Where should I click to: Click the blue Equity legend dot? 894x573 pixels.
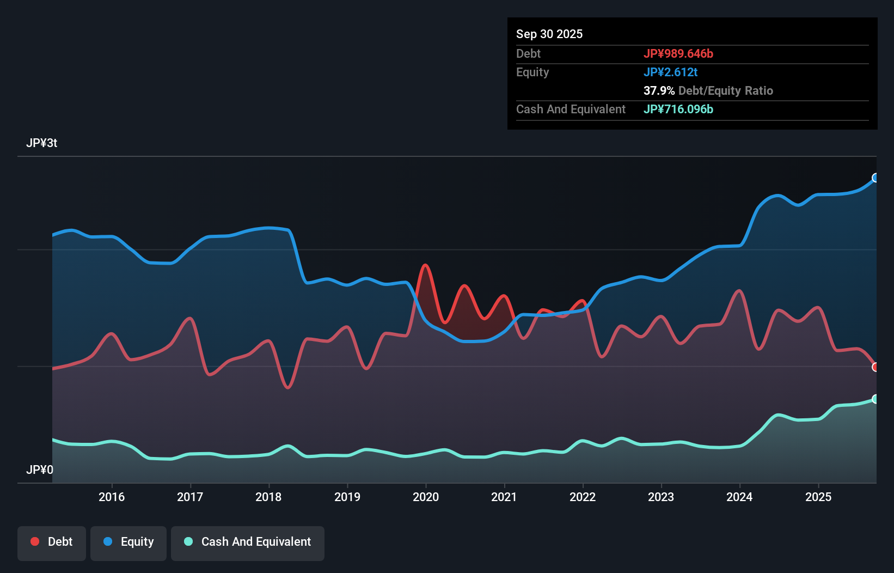pyautogui.click(x=108, y=541)
